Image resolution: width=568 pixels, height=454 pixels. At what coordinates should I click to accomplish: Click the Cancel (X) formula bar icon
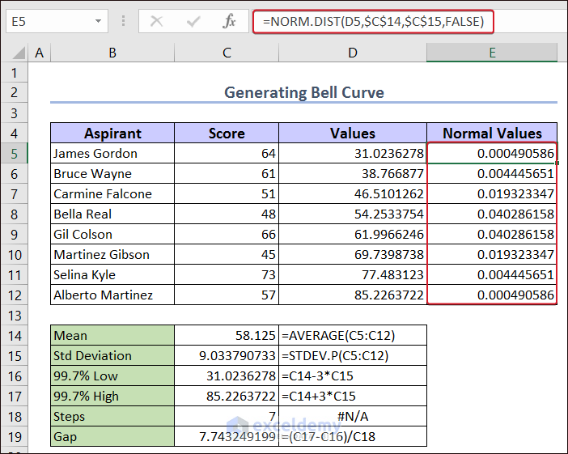tap(156, 22)
